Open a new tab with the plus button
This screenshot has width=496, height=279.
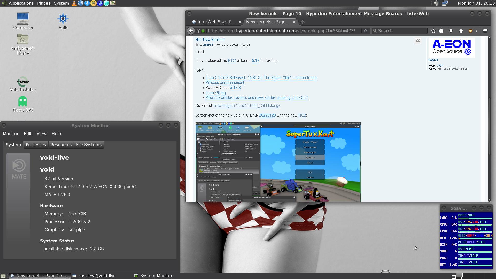303,22
